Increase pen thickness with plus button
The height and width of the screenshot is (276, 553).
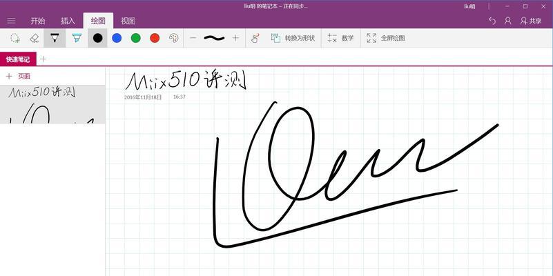235,38
